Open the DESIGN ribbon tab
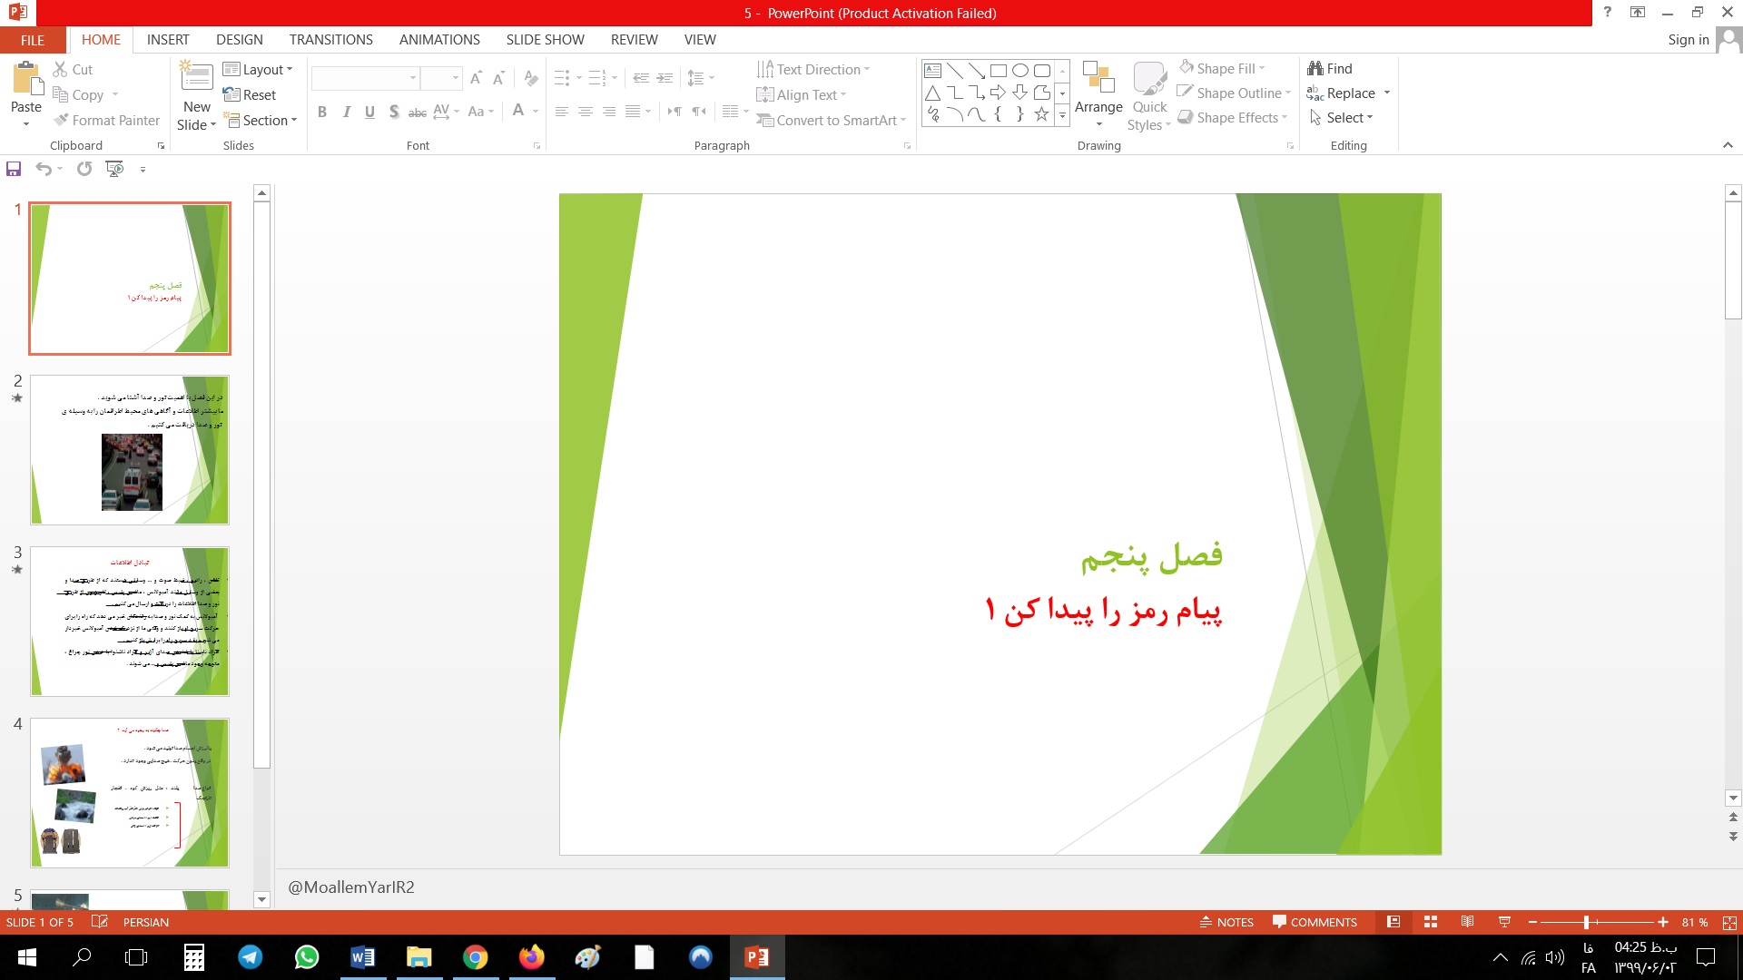The image size is (1743, 980). [x=240, y=40]
